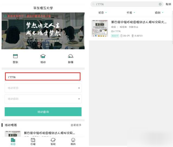Open the 部落 tribe icon
Screen dimensions: 173x147
click(71, 56)
